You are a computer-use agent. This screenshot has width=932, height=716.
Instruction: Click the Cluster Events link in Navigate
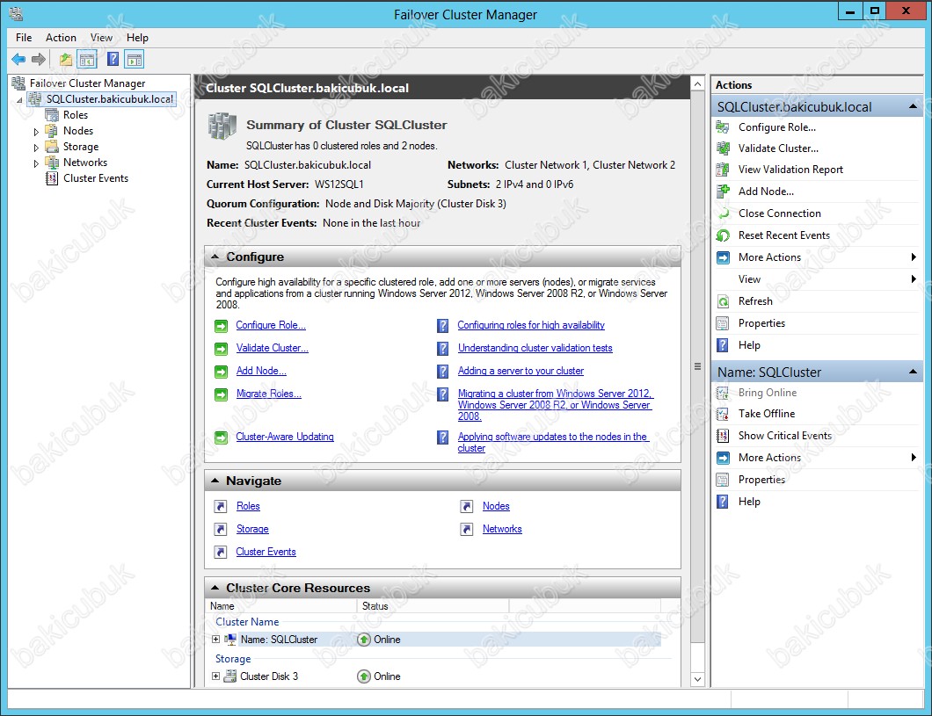point(266,552)
